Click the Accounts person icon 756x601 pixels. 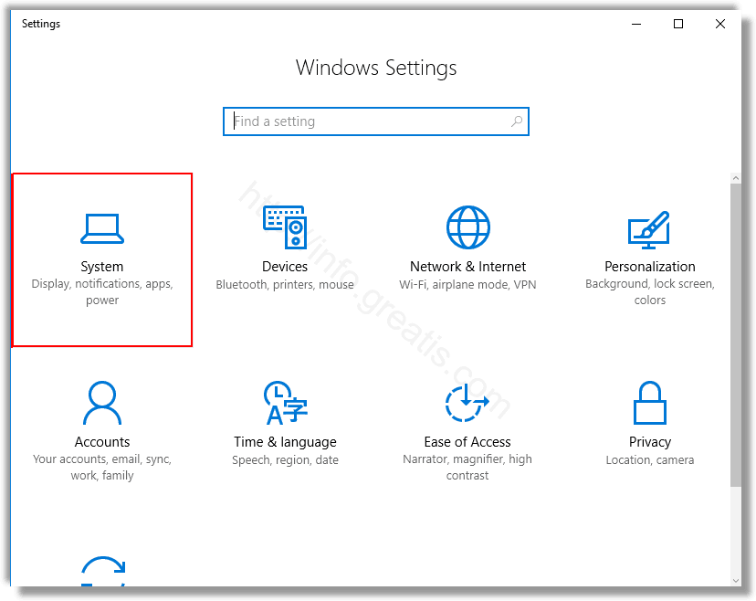coord(101,403)
